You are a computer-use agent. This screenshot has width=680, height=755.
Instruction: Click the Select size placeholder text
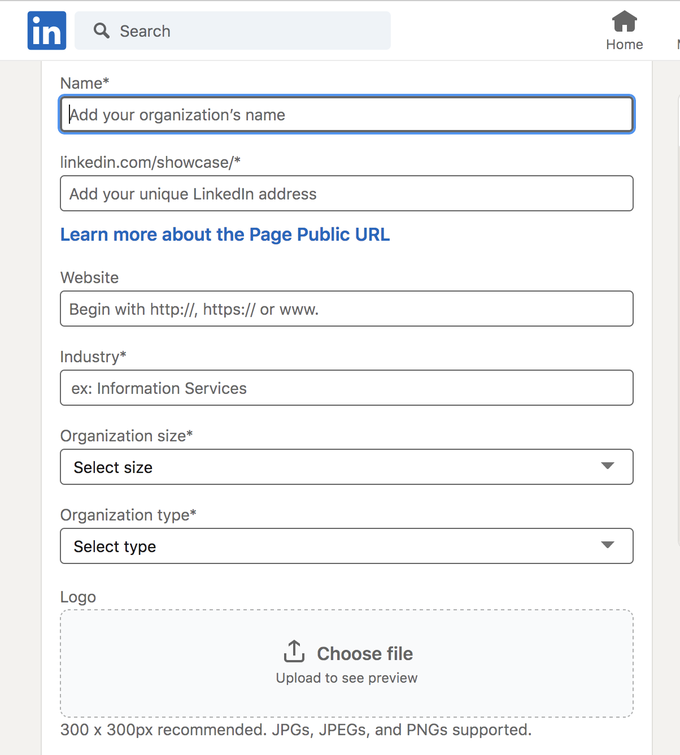[113, 467]
